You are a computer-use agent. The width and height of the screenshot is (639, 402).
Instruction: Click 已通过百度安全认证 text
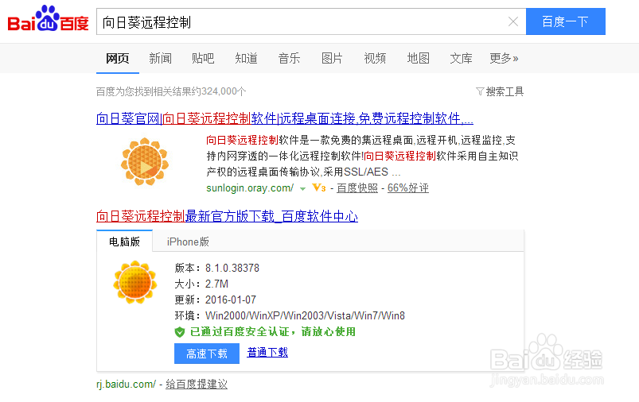pyautogui.click(x=240, y=332)
